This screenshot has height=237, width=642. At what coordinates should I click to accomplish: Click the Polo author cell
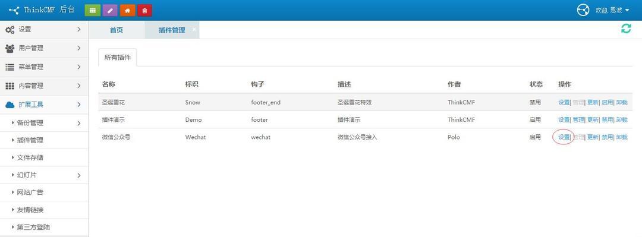(x=454, y=137)
